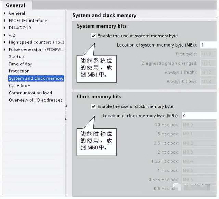Select Time of day item
The image size is (219, 199).
(x=20, y=64)
